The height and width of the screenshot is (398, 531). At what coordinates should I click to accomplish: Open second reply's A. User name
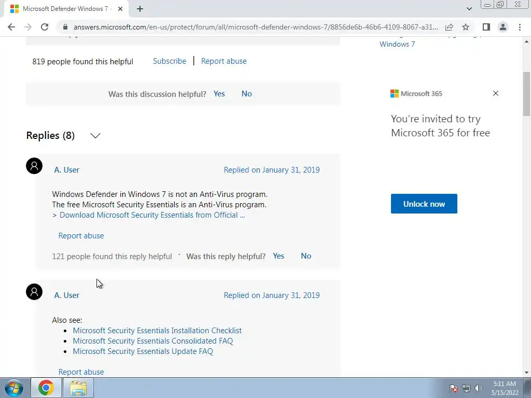pyautogui.click(x=67, y=295)
